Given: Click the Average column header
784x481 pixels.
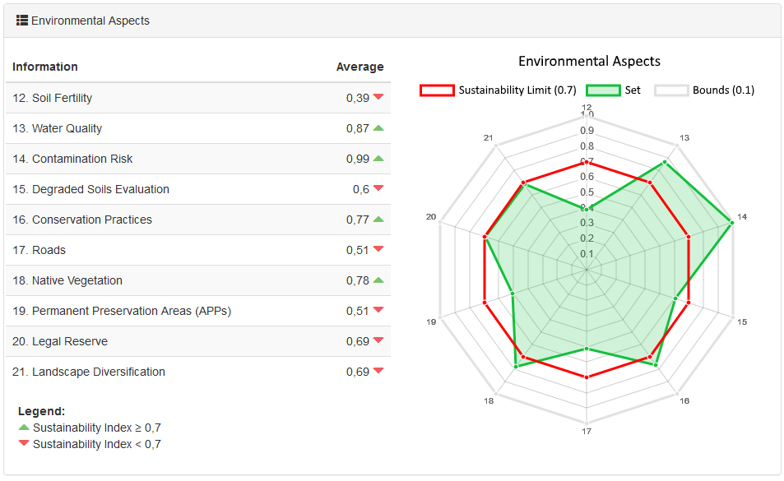Looking at the screenshot, I should (x=360, y=67).
